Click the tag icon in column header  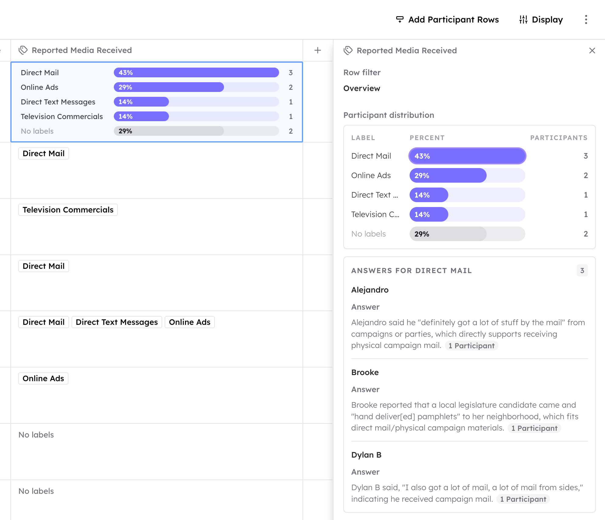click(23, 50)
